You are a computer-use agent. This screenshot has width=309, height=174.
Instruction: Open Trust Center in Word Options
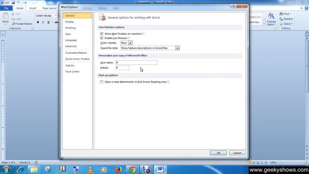(77, 72)
